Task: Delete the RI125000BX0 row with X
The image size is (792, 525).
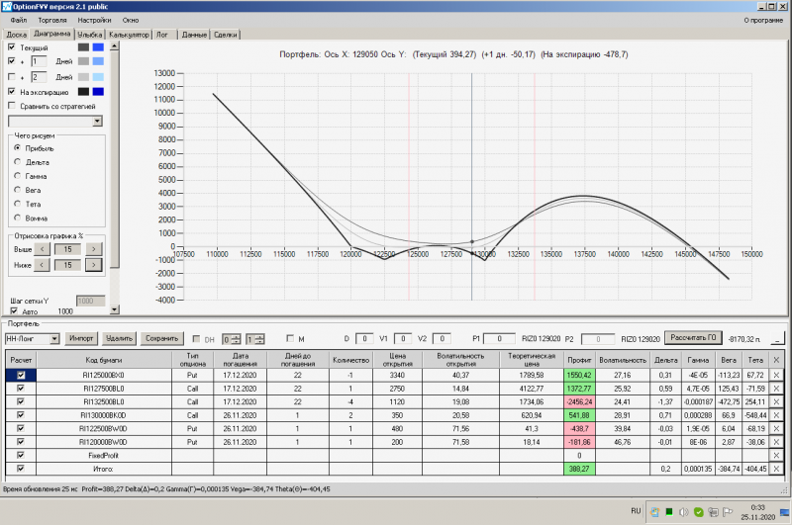Action: coord(776,376)
